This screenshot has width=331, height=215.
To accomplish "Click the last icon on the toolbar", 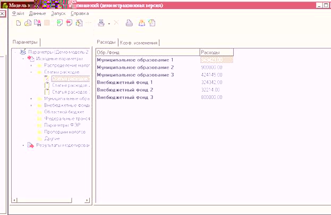I will [x=151, y=23].
